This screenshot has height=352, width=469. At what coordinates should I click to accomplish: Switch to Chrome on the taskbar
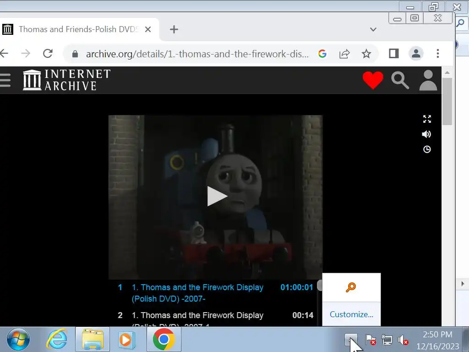click(164, 340)
